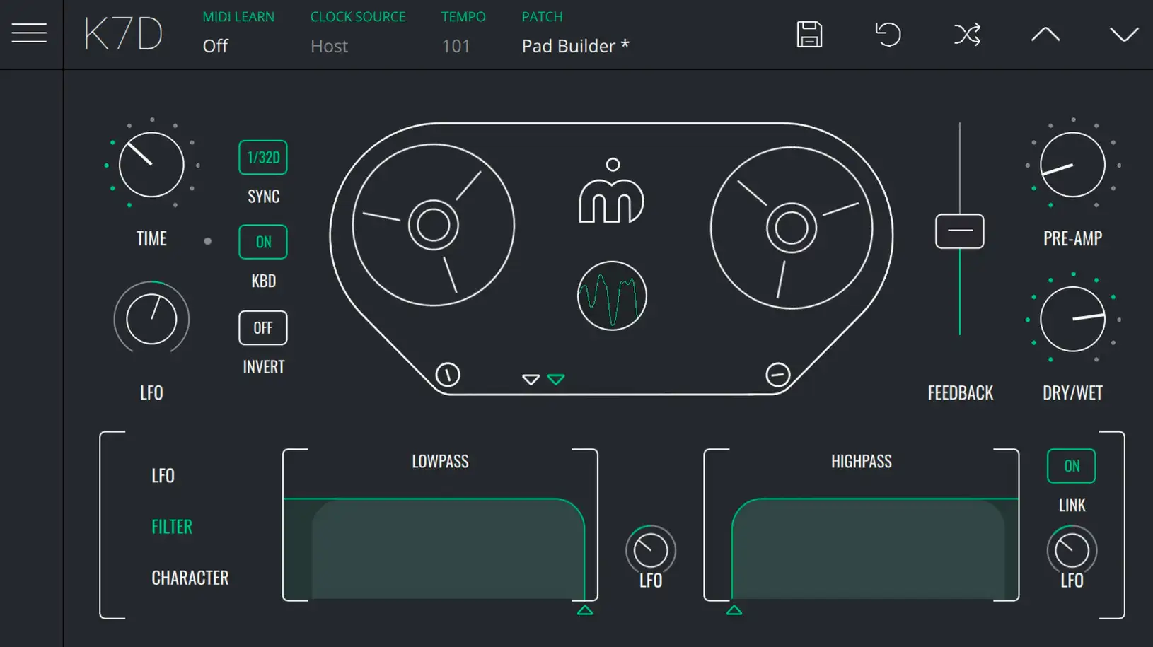Click the lowpass cutoff triangle marker
Image resolution: width=1153 pixels, height=647 pixels.
(x=585, y=610)
